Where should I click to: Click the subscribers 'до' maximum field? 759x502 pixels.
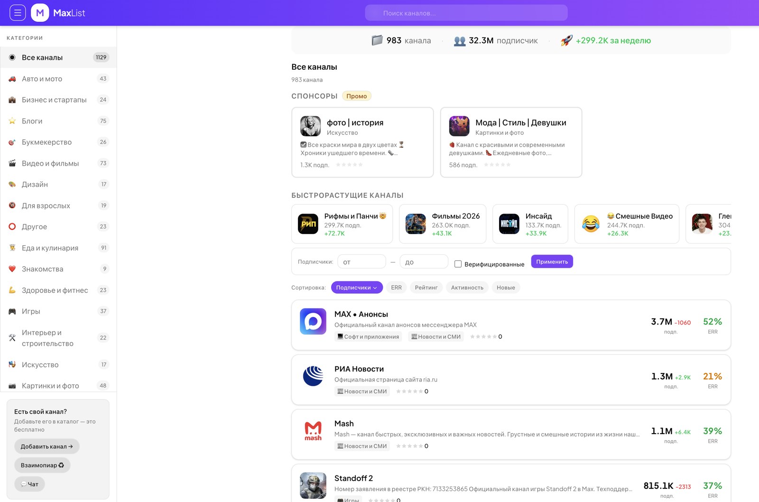[x=424, y=261]
